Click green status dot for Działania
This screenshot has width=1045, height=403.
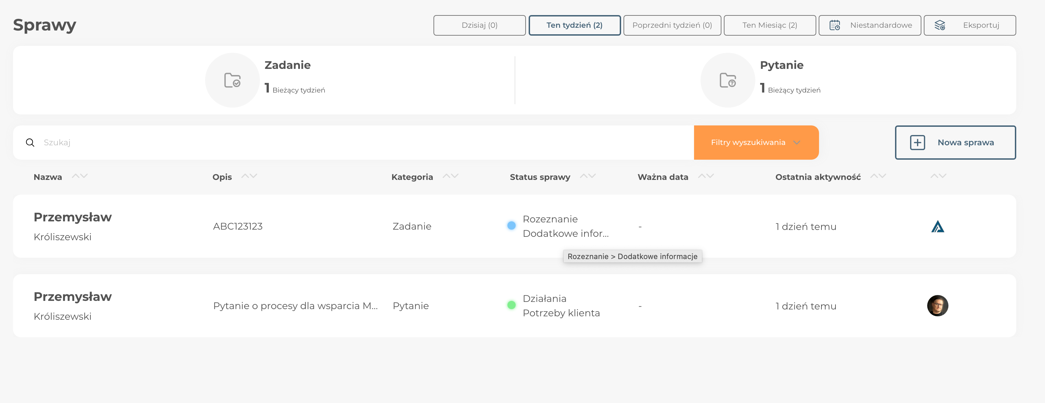512,305
